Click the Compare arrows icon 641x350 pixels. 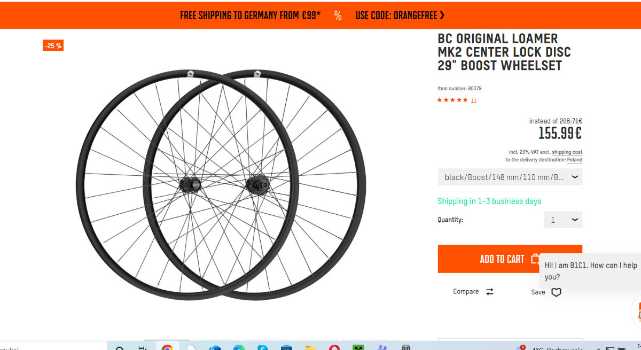(490, 292)
